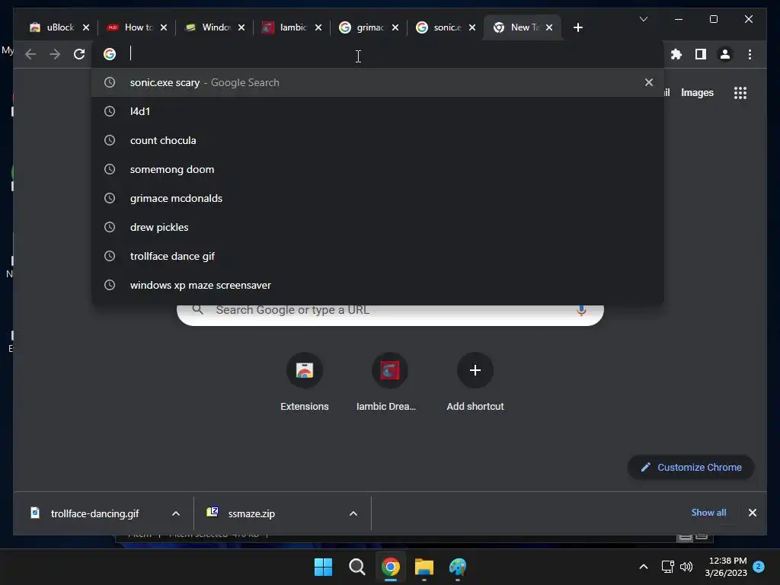Open the Windows Start menu
This screenshot has height=585, width=780.
pyautogui.click(x=323, y=567)
